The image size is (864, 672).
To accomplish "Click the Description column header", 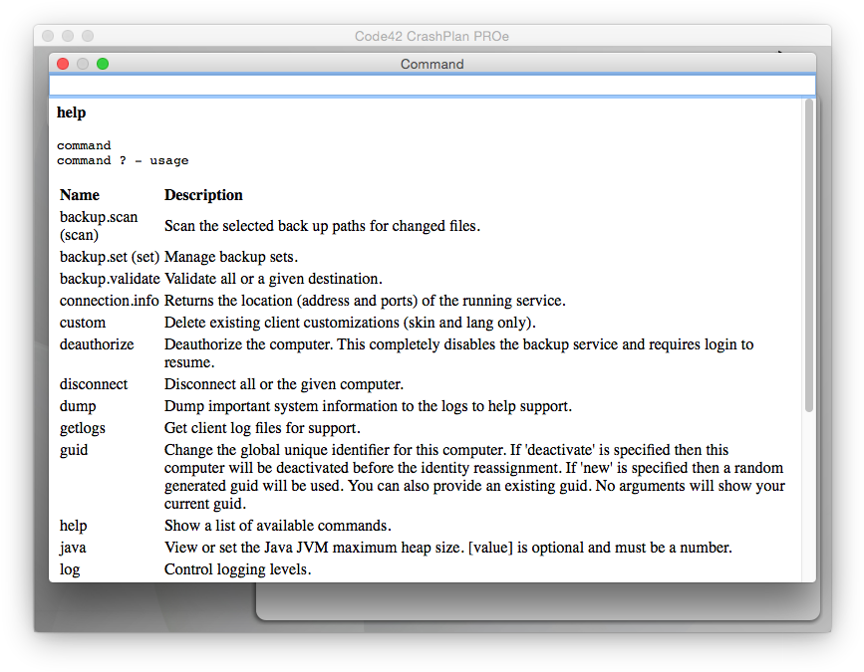I will 203,194.
